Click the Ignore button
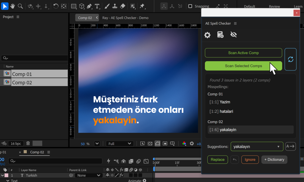This screenshot has width=304, height=182. click(x=250, y=160)
